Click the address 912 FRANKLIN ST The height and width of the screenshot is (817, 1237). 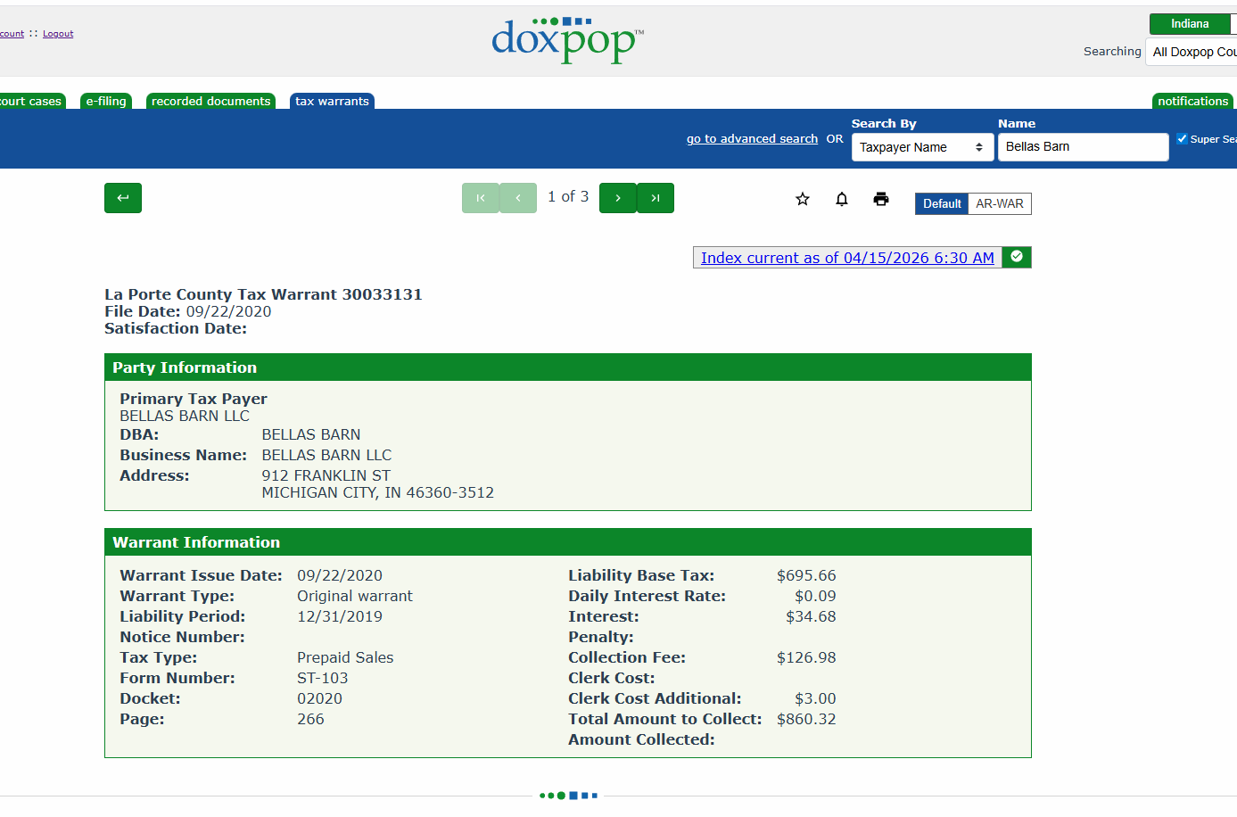(326, 475)
